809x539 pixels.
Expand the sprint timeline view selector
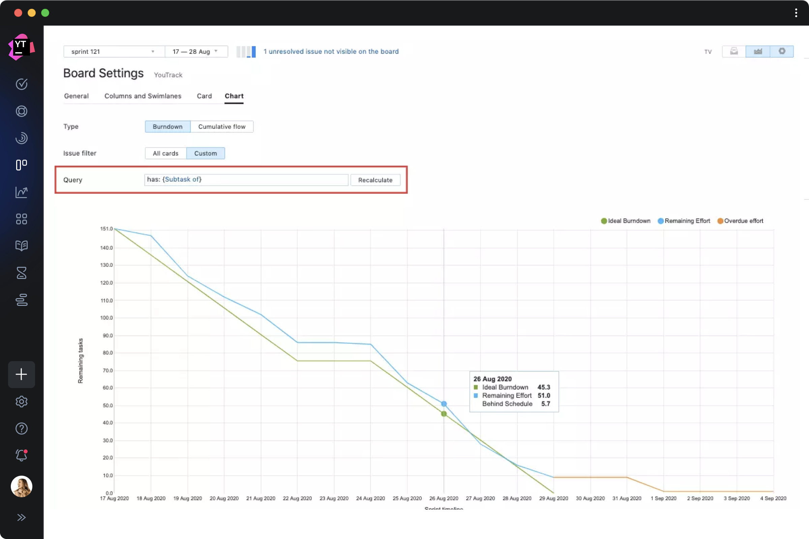point(194,51)
